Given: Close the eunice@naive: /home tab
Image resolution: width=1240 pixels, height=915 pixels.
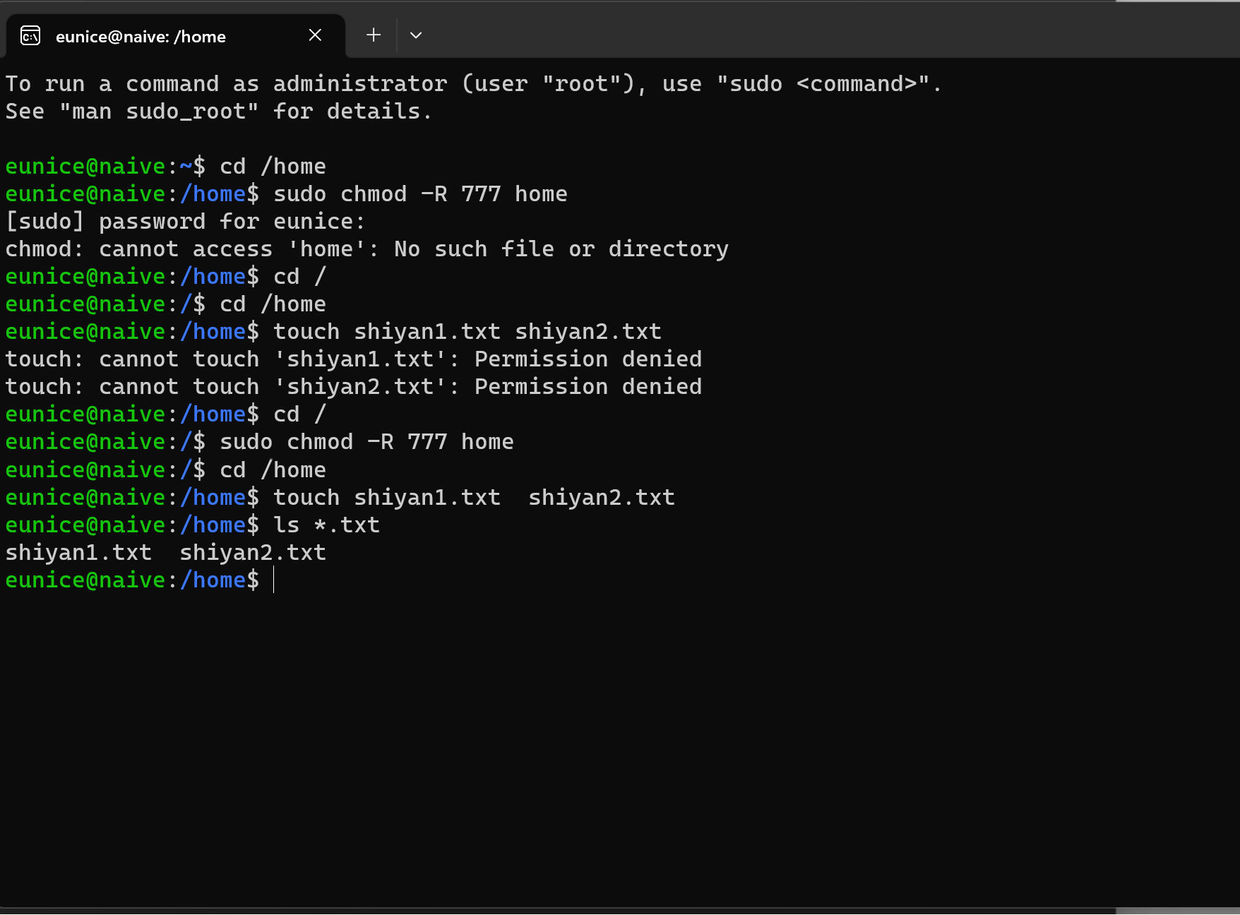Looking at the screenshot, I should point(315,35).
